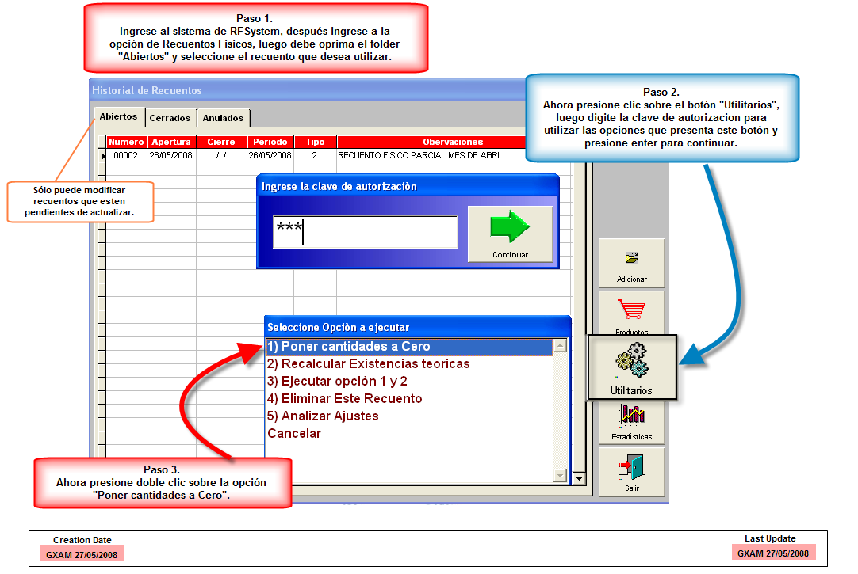Click the Salir exit door icon
This screenshot has height=574, width=858.
(x=631, y=472)
